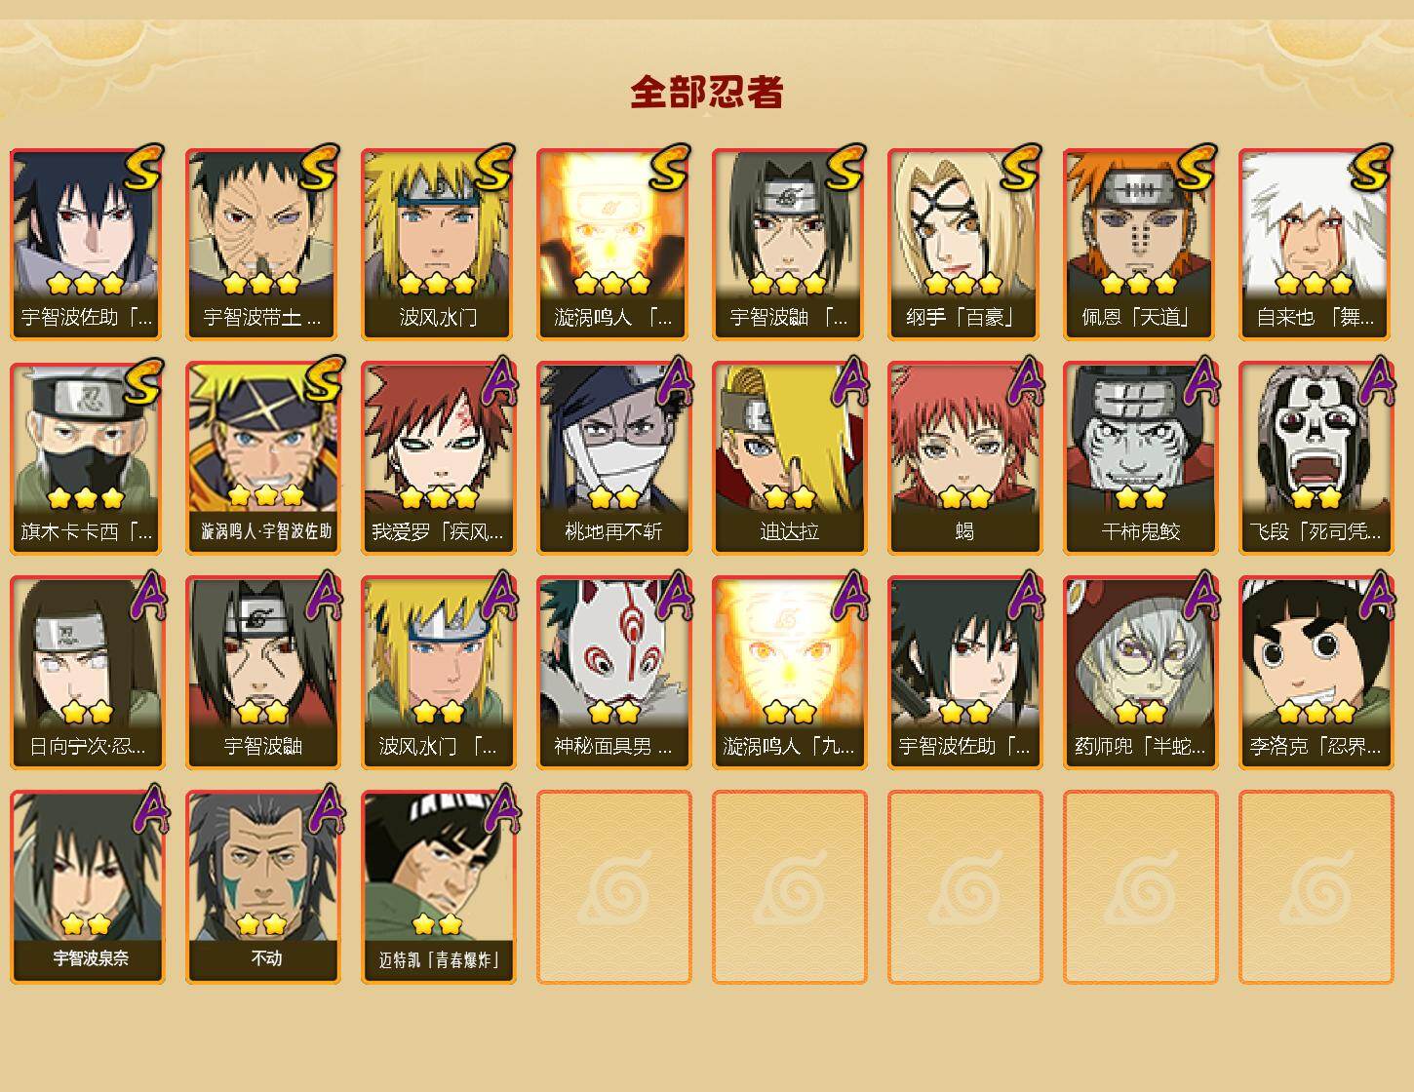Select the 宇智波泉奈 card
The width and height of the screenshot is (1414, 1092).
tap(88, 887)
